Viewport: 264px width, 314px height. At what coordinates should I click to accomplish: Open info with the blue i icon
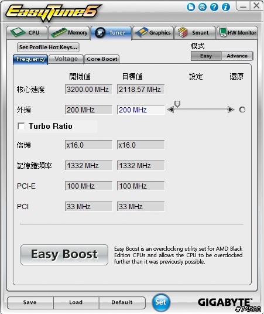click(225, 7)
